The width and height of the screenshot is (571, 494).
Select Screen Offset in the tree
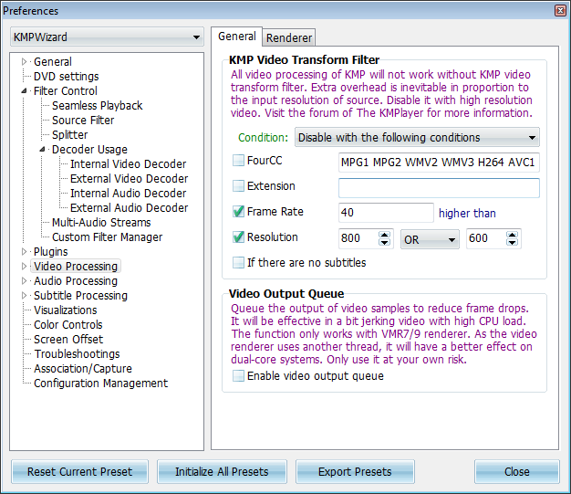[x=68, y=339]
